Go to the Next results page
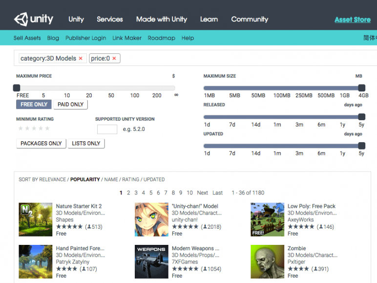Image resolution: width=377 pixels, height=283 pixels. [x=203, y=193]
